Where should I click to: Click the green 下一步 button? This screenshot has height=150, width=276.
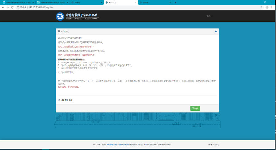195,108
